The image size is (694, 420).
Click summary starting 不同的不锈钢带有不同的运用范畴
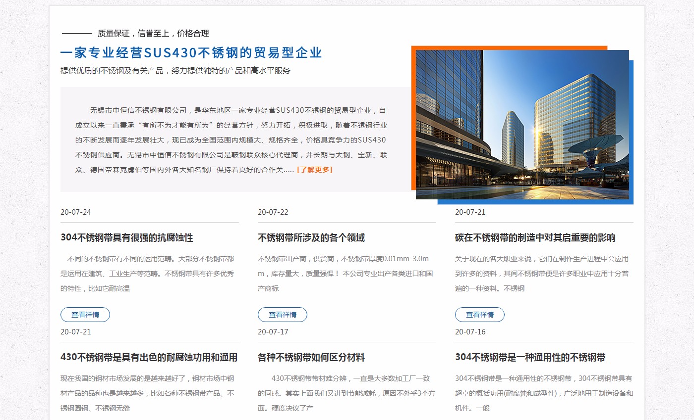[148, 274]
